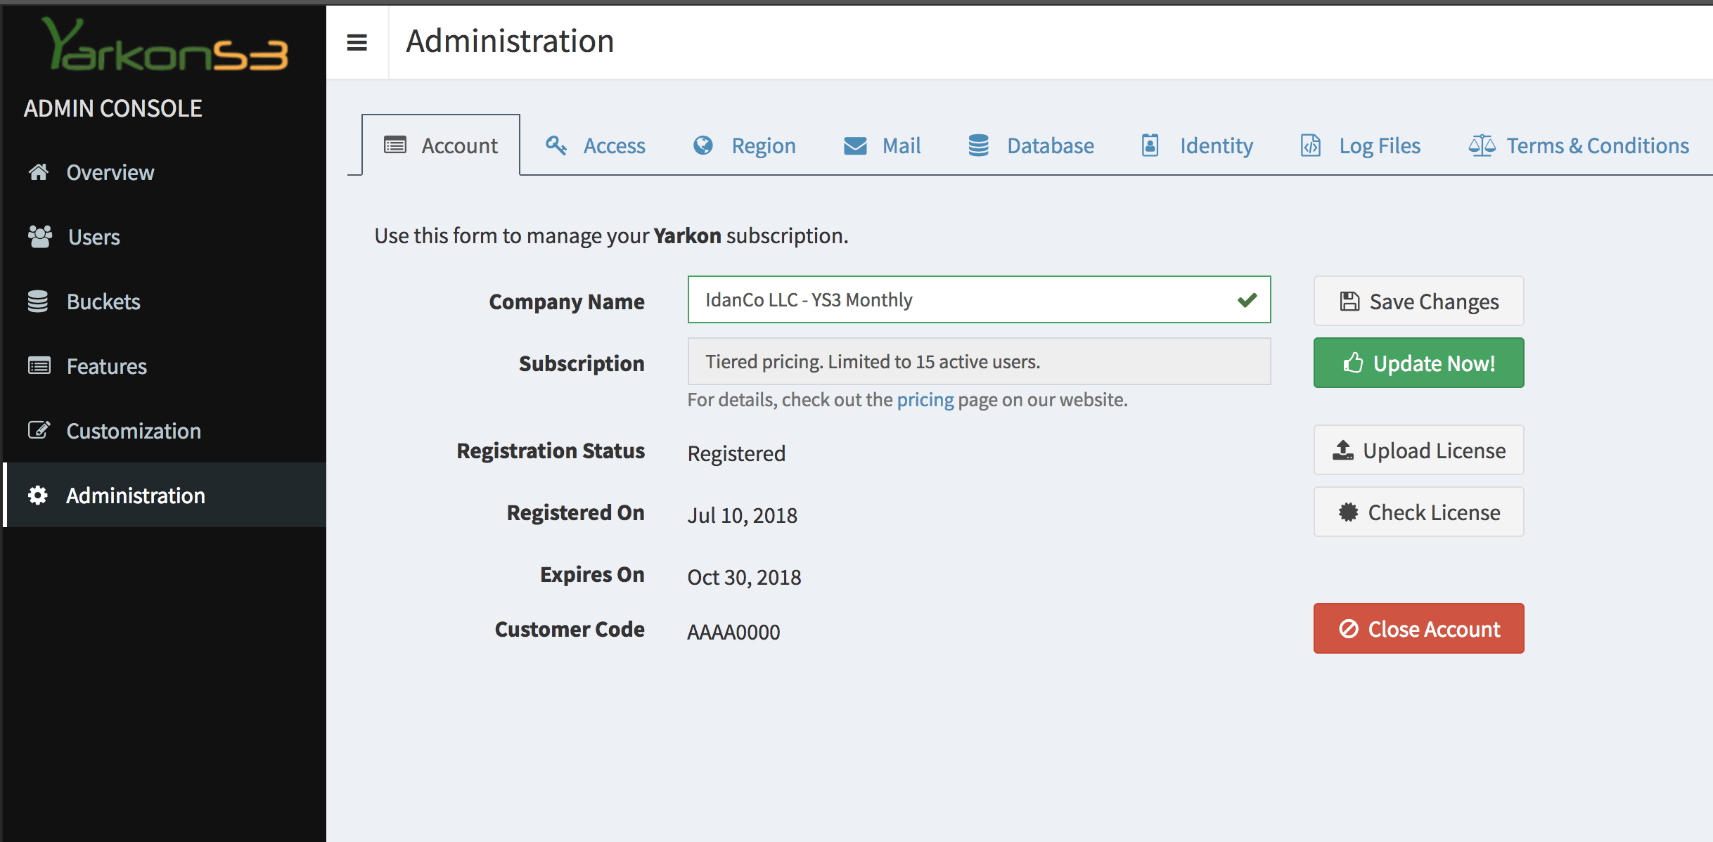Open Features via the list icon
Screen dimensions: 1713x842
pos(39,366)
